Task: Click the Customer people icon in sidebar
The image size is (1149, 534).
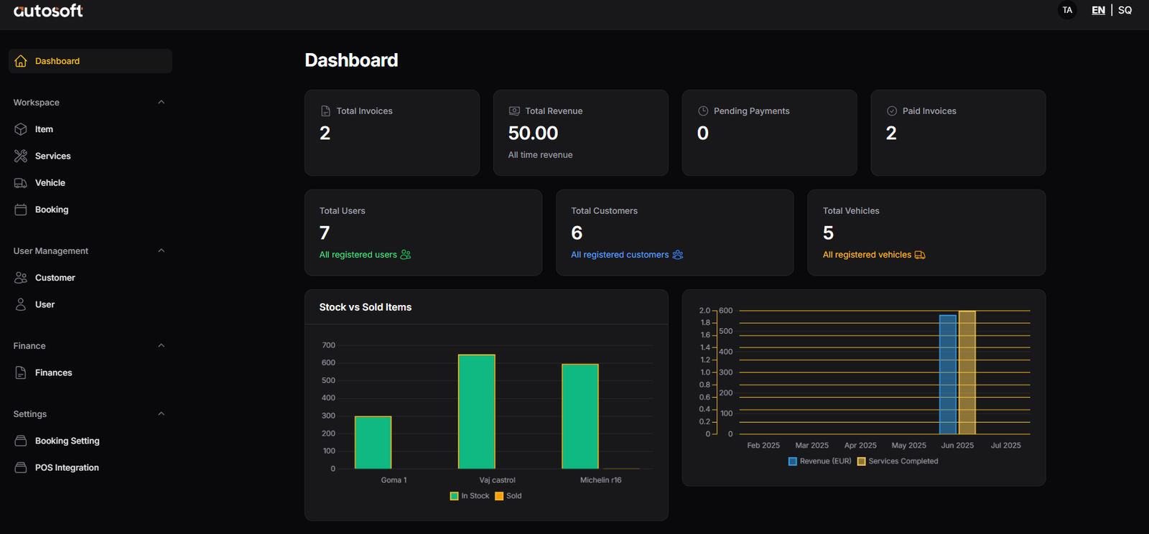Action: tap(21, 278)
